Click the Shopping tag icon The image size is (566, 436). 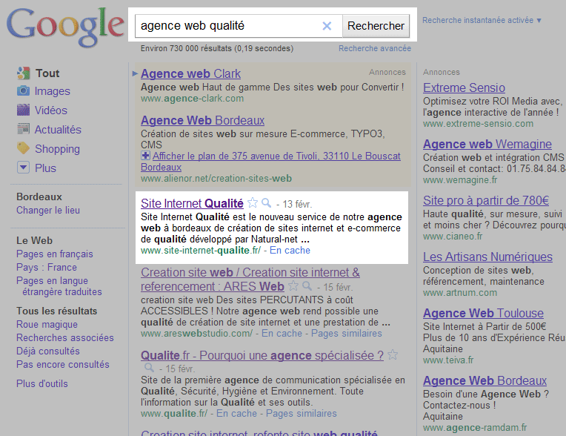[24, 148]
